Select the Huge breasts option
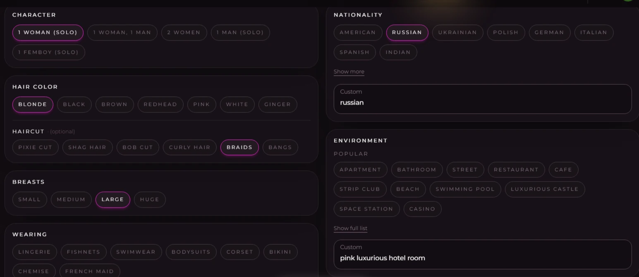 (150, 199)
